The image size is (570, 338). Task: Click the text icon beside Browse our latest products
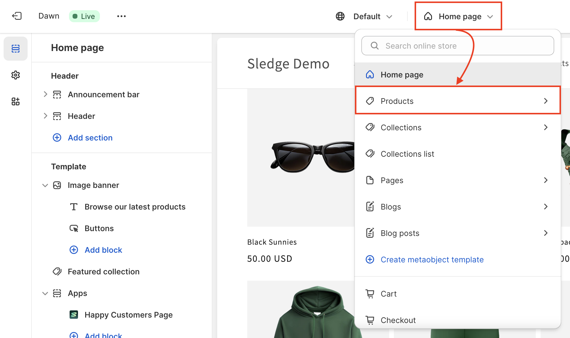click(x=73, y=207)
